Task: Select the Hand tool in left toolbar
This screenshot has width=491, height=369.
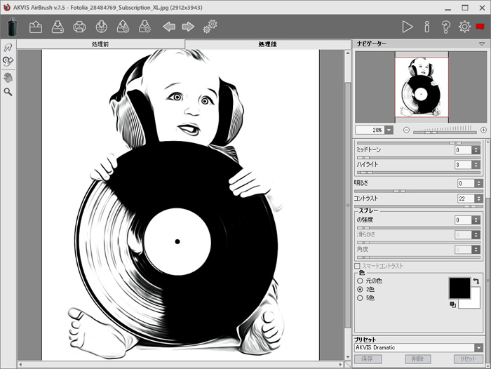Action: [8, 77]
